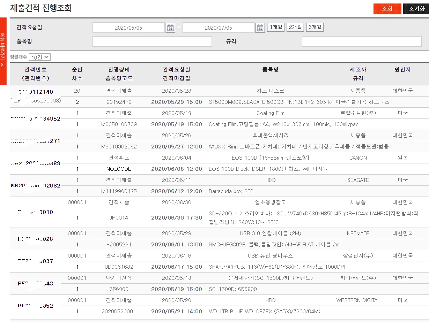Click deadline 2020/05/21 14:00
The height and width of the screenshot is (322, 429).
click(x=176, y=312)
